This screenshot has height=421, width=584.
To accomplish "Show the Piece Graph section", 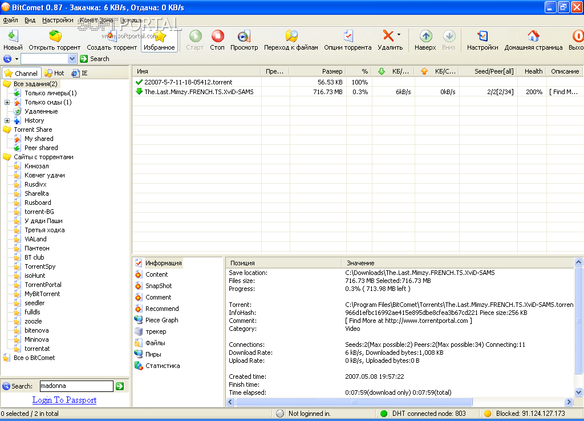I will (161, 320).
